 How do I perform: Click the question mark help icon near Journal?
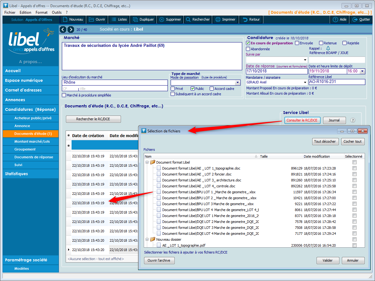(353, 120)
